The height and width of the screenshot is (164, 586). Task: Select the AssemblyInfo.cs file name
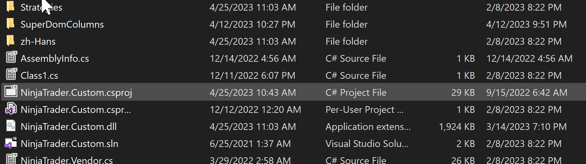click(x=55, y=59)
